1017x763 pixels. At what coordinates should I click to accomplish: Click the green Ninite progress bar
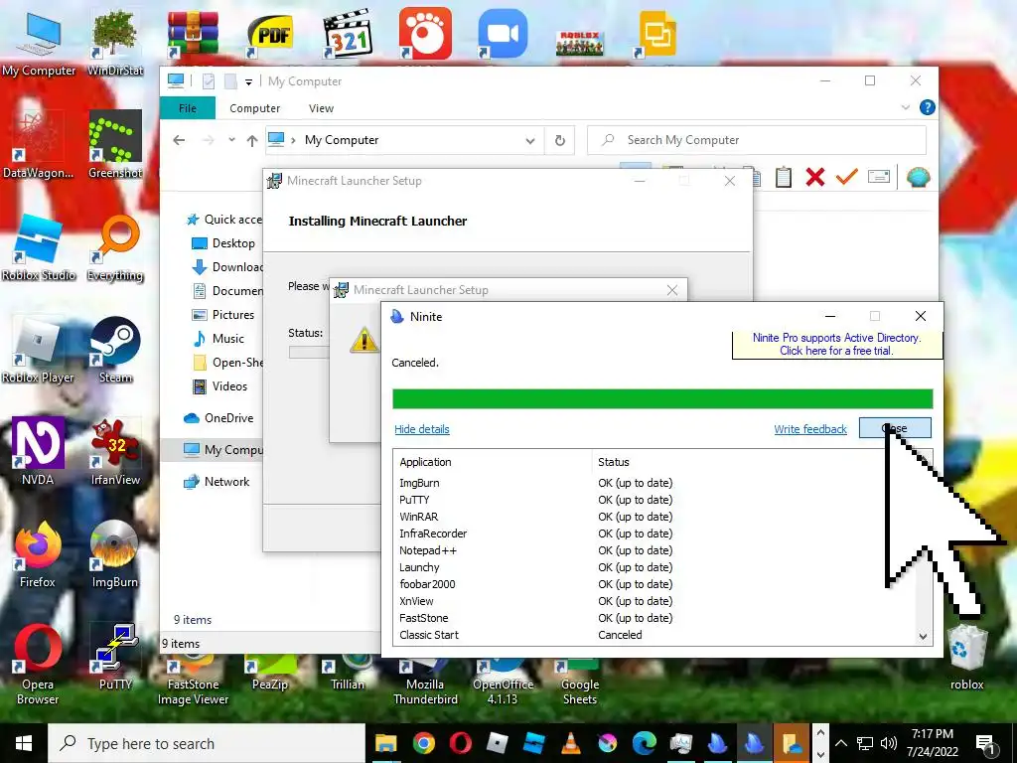click(x=662, y=398)
